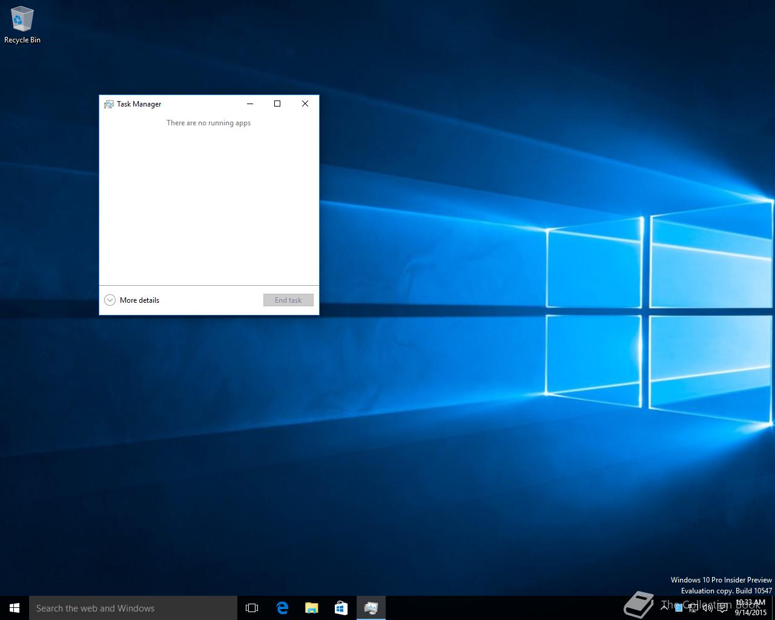Select the Task Manager taskbar button
This screenshot has width=775, height=620.
371,608
